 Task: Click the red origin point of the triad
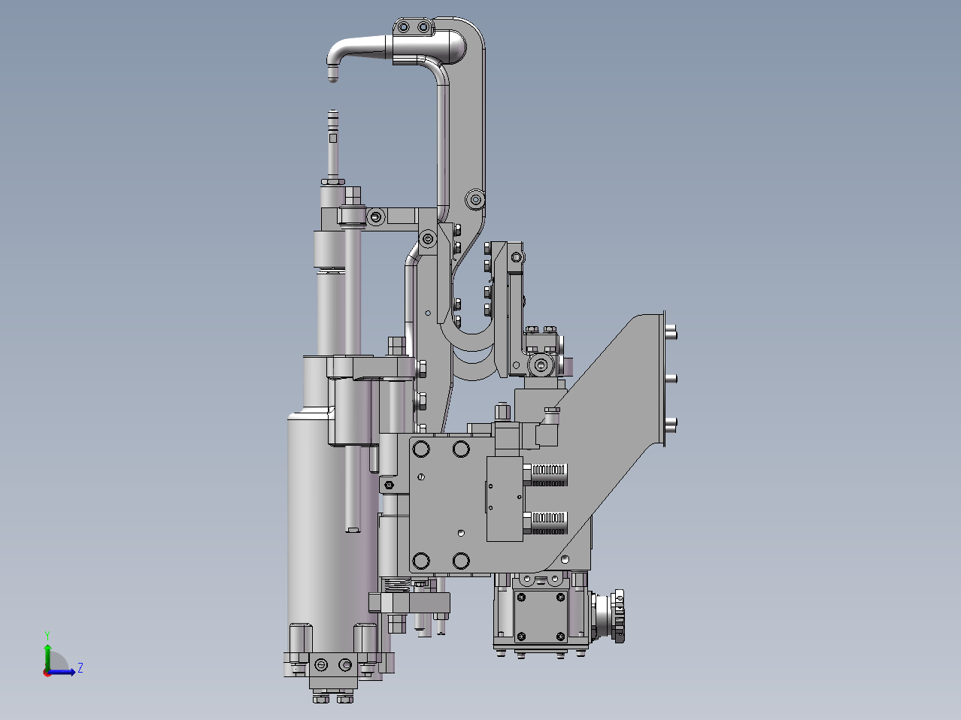(x=47, y=673)
